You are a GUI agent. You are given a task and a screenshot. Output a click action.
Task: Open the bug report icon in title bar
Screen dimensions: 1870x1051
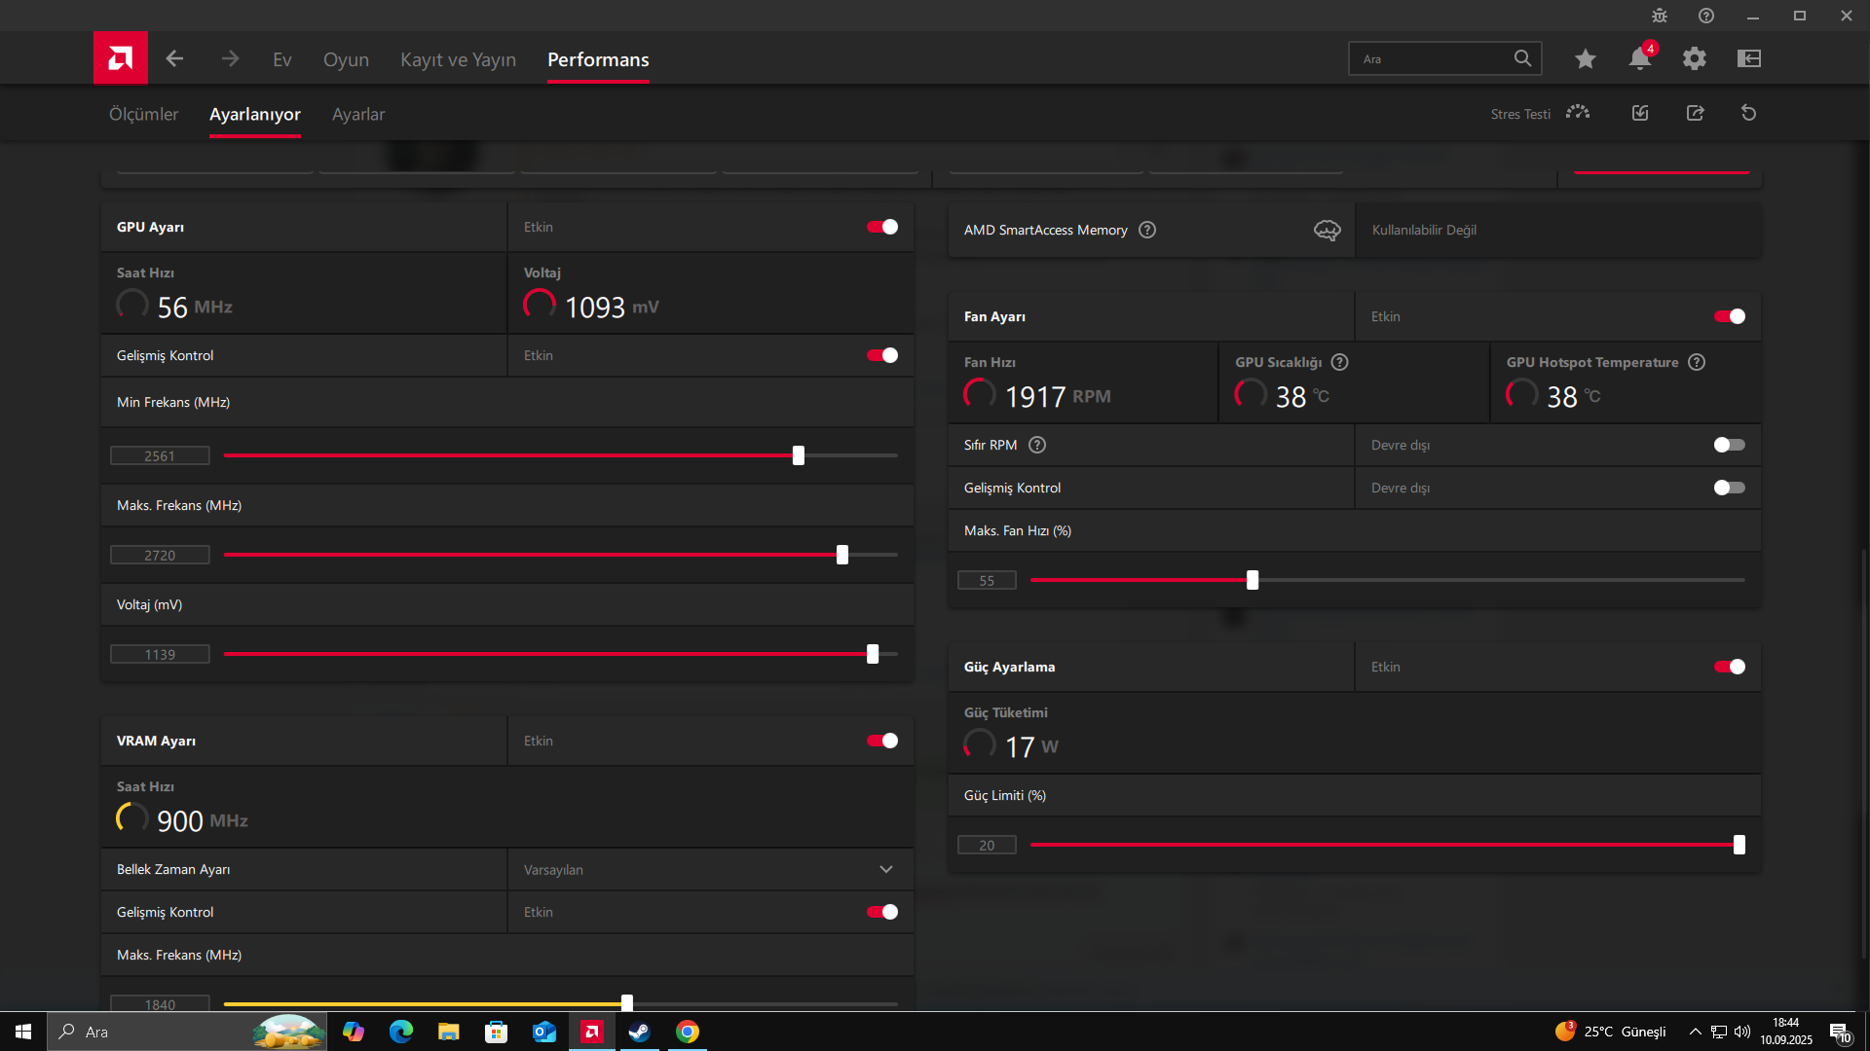point(1659,16)
